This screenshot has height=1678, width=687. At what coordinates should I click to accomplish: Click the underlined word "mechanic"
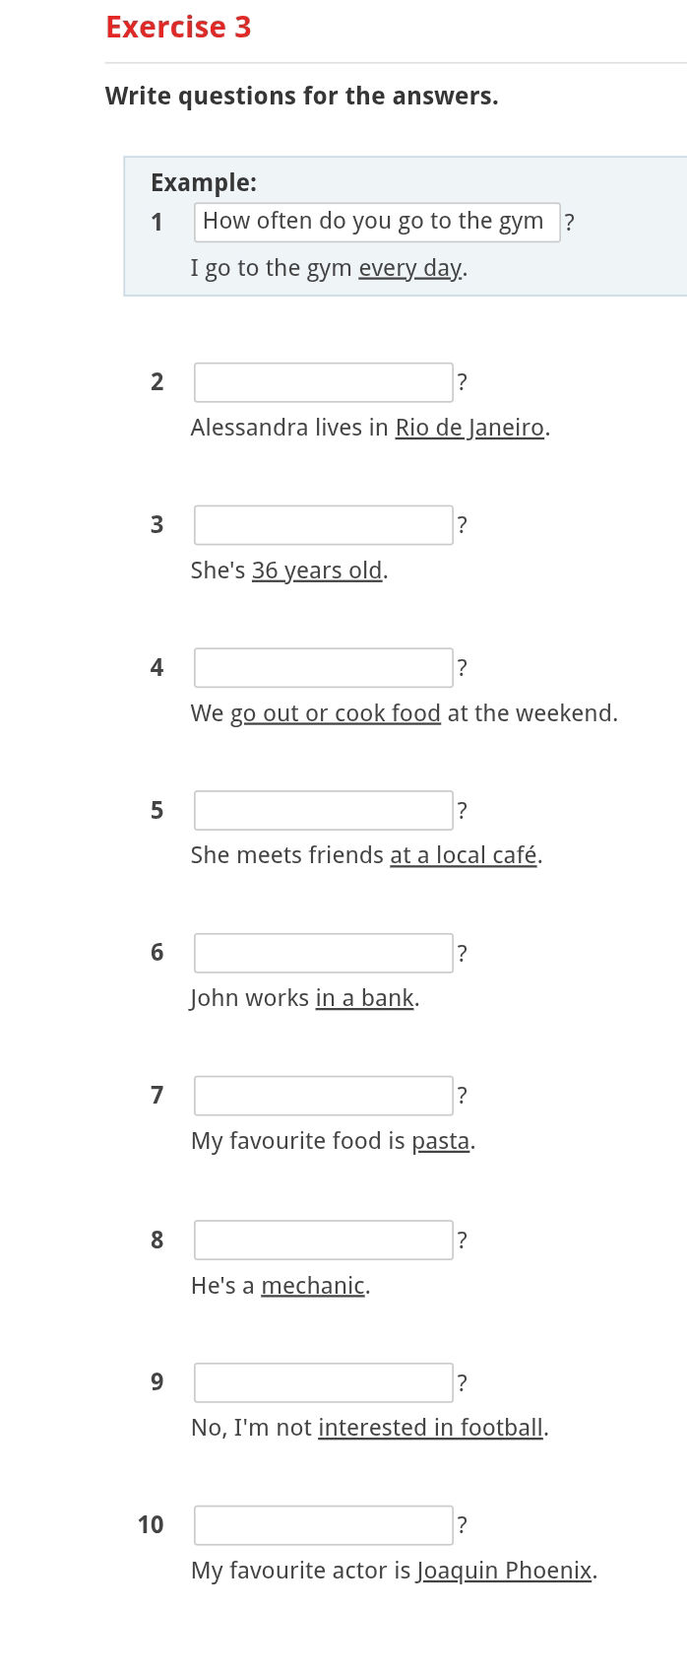(313, 1286)
